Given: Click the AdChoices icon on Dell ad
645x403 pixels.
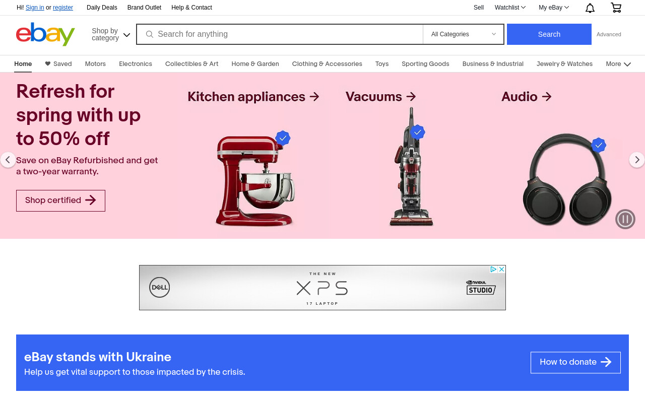Looking at the screenshot, I should [x=494, y=270].
